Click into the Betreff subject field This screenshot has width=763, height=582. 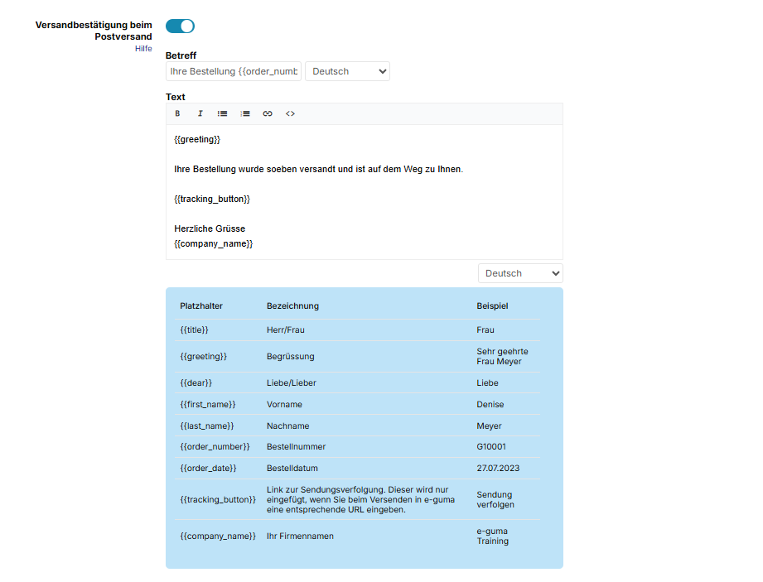pyautogui.click(x=234, y=71)
